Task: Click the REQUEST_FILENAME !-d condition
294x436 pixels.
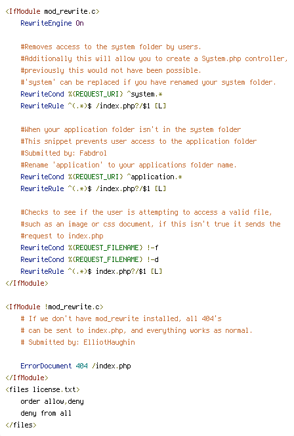Action: tap(89, 259)
